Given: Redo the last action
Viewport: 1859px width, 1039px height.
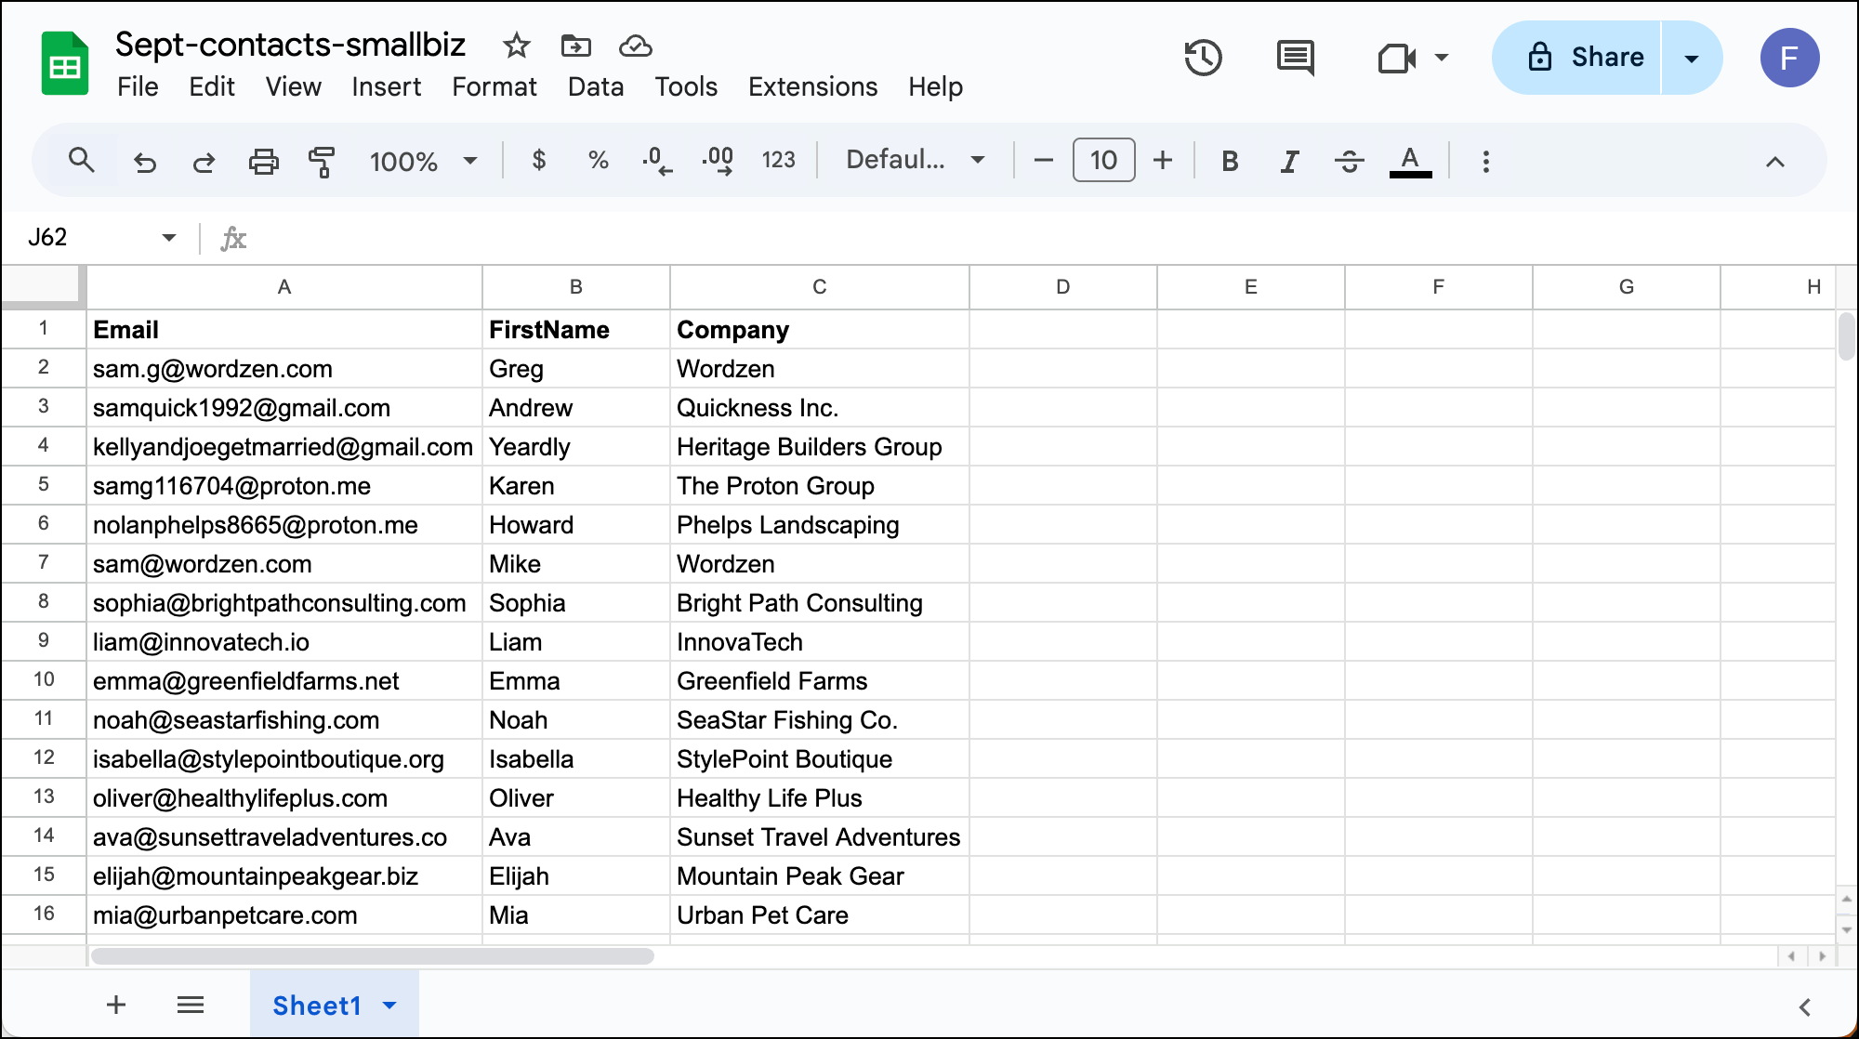Looking at the screenshot, I should coord(204,160).
